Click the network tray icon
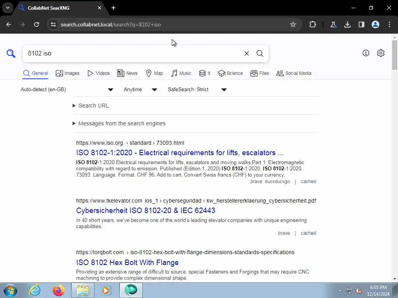Viewport: 398px width, 298px height. click(x=349, y=291)
